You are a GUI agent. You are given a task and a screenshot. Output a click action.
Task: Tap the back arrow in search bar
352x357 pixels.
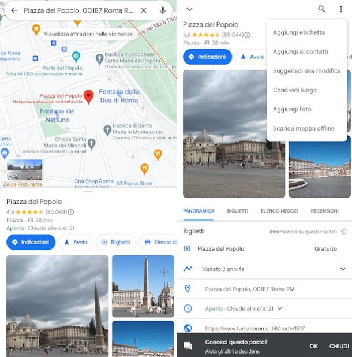click(14, 10)
